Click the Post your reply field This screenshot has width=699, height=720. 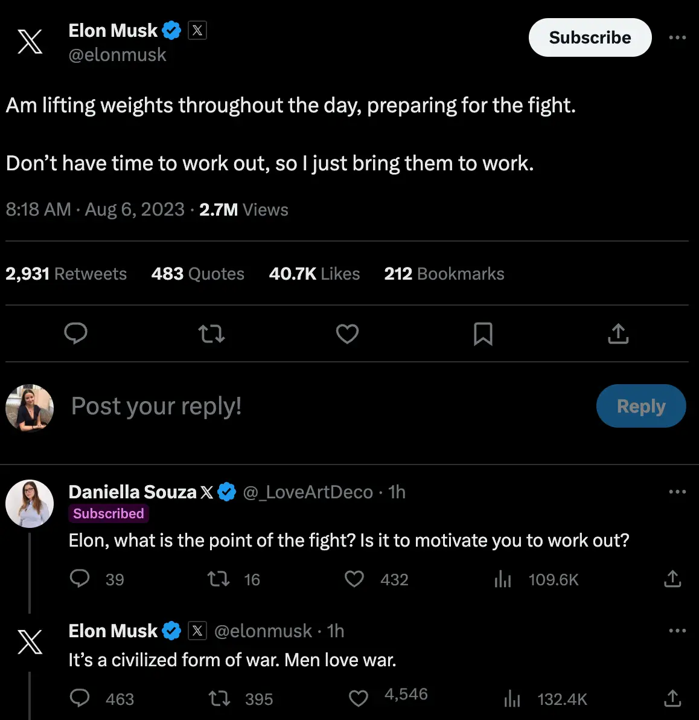[x=155, y=406]
